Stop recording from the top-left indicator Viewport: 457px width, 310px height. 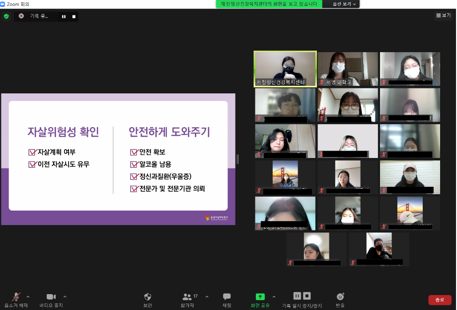[x=74, y=16]
